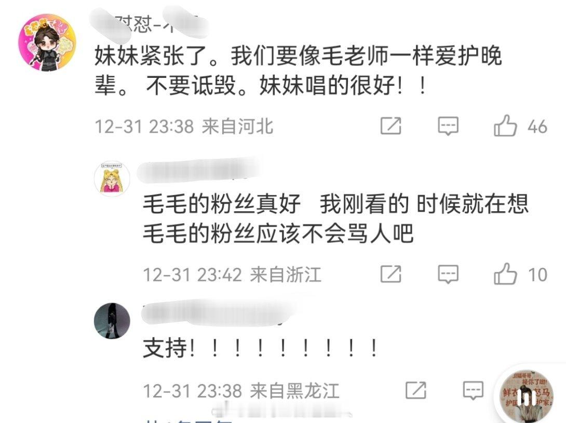The image size is (566, 423).
Task: Open the first commenter's cartoon avatar
Action: 47,43
